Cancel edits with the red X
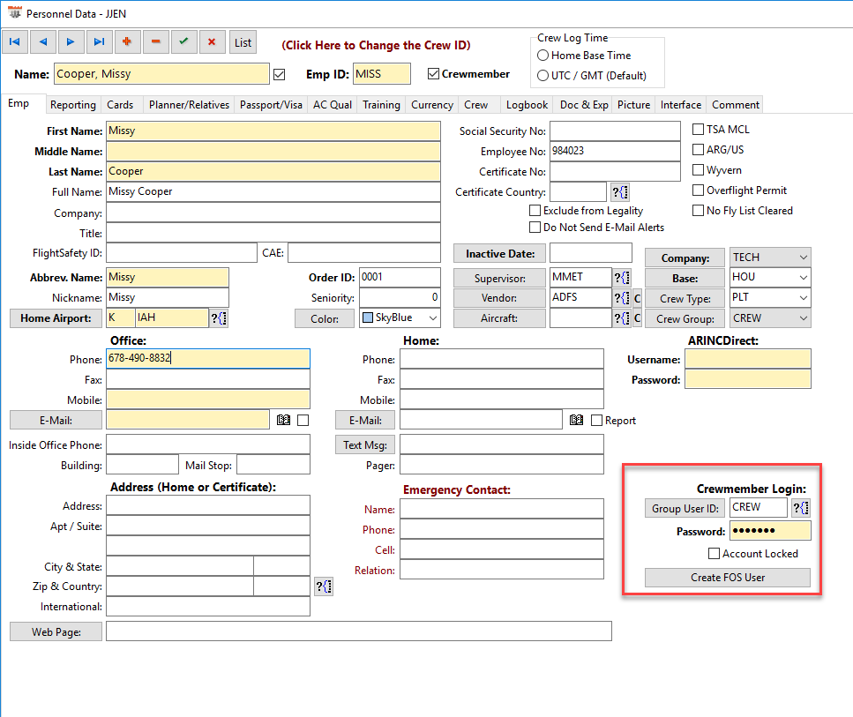Viewport: 853px width, 717px height. (x=212, y=41)
